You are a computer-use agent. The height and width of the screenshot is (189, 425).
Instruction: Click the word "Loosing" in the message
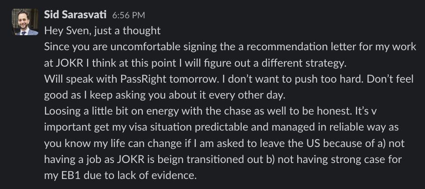click(x=61, y=110)
